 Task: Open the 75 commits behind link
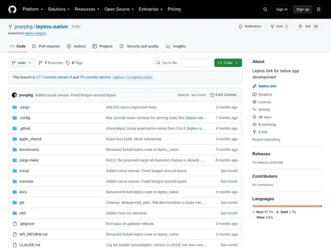[95, 77]
